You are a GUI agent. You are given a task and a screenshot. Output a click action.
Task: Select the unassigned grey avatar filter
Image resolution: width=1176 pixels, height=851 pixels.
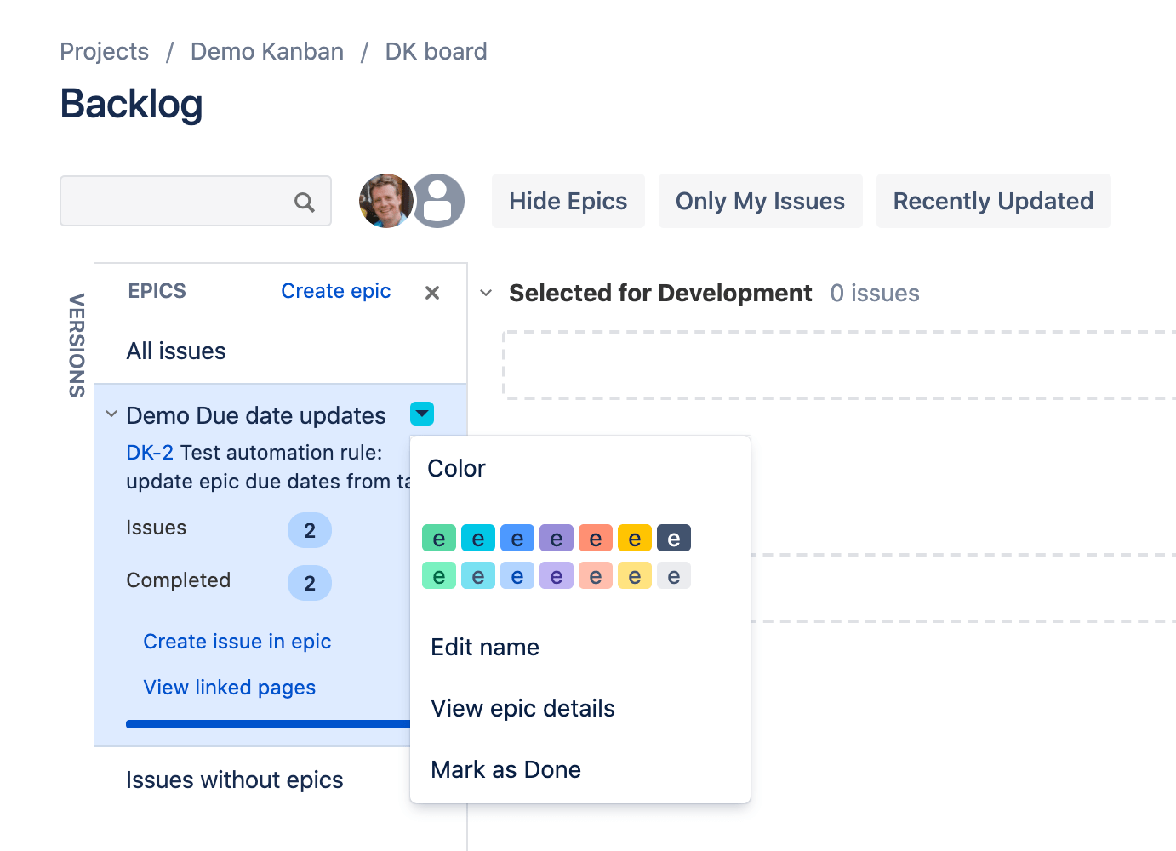pyautogui.click(x=438, y=201)
